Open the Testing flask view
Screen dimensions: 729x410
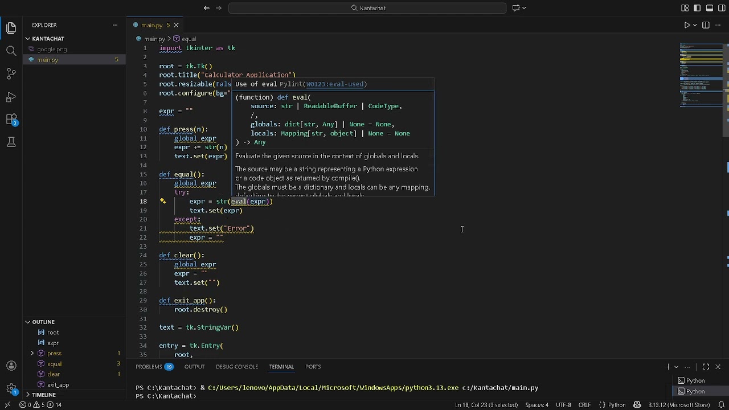click(11, 142)
